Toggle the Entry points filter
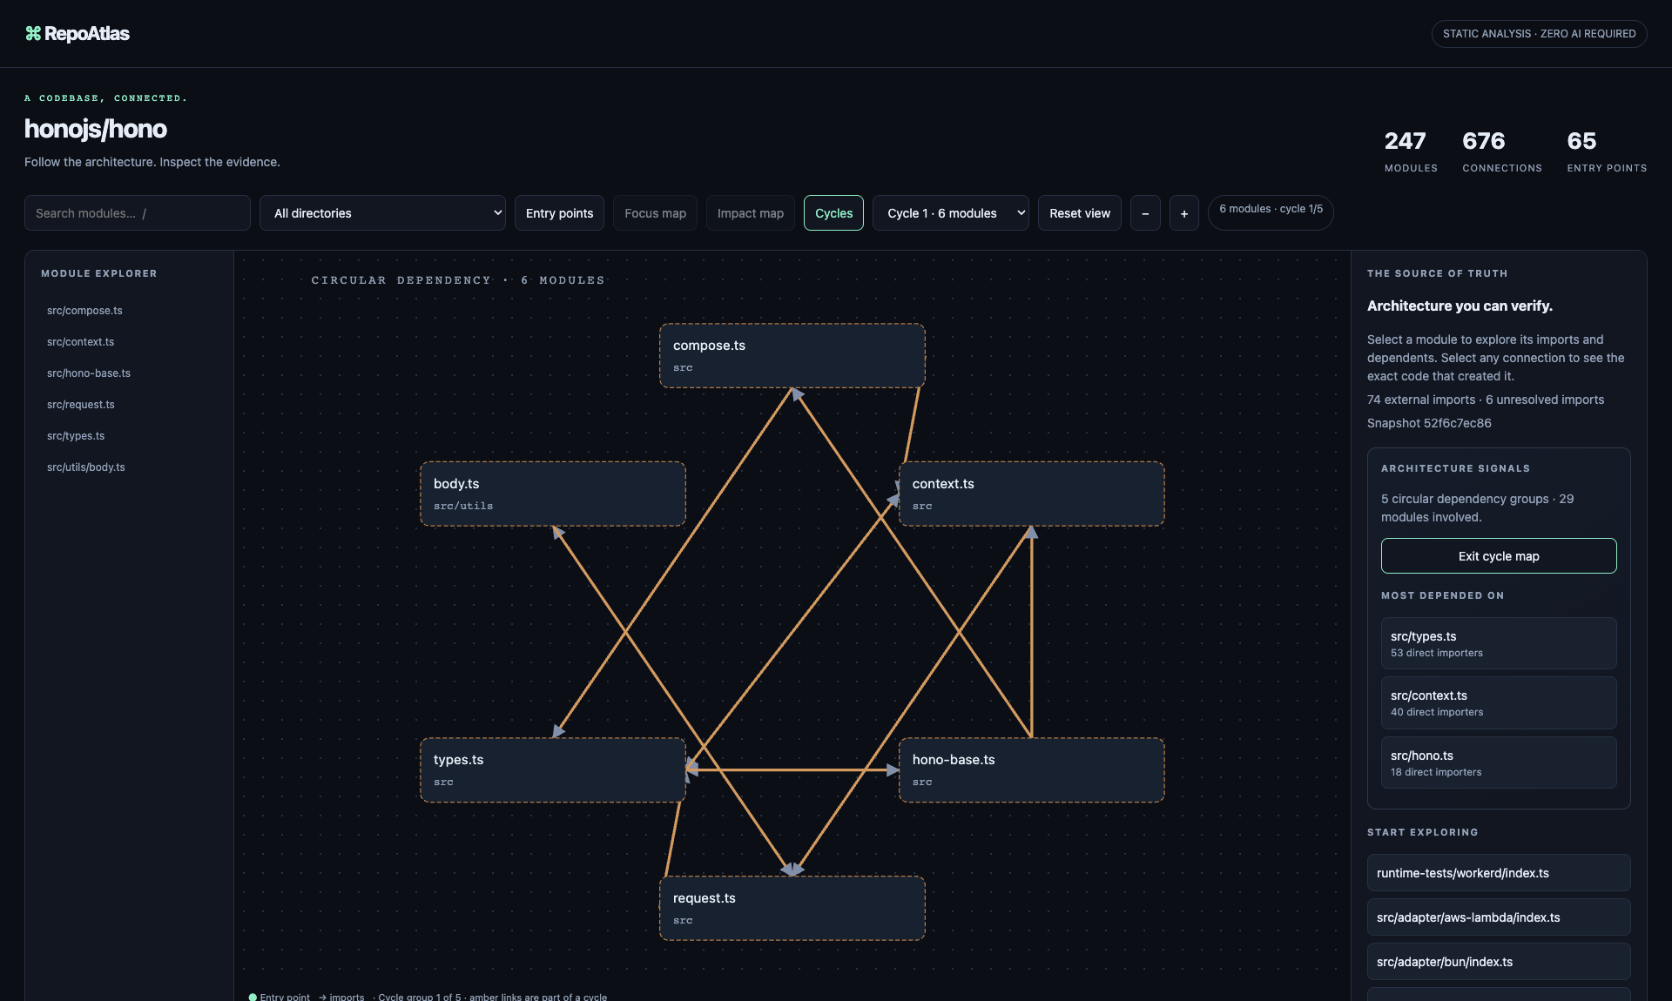 [559, 213]
